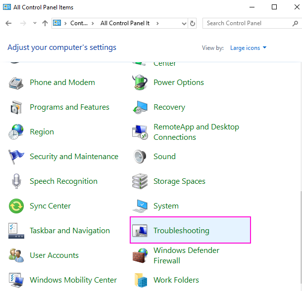Open the Windows Defender Firewall link
The width and height of the screenshot is (302, 291).
point(186,255)
